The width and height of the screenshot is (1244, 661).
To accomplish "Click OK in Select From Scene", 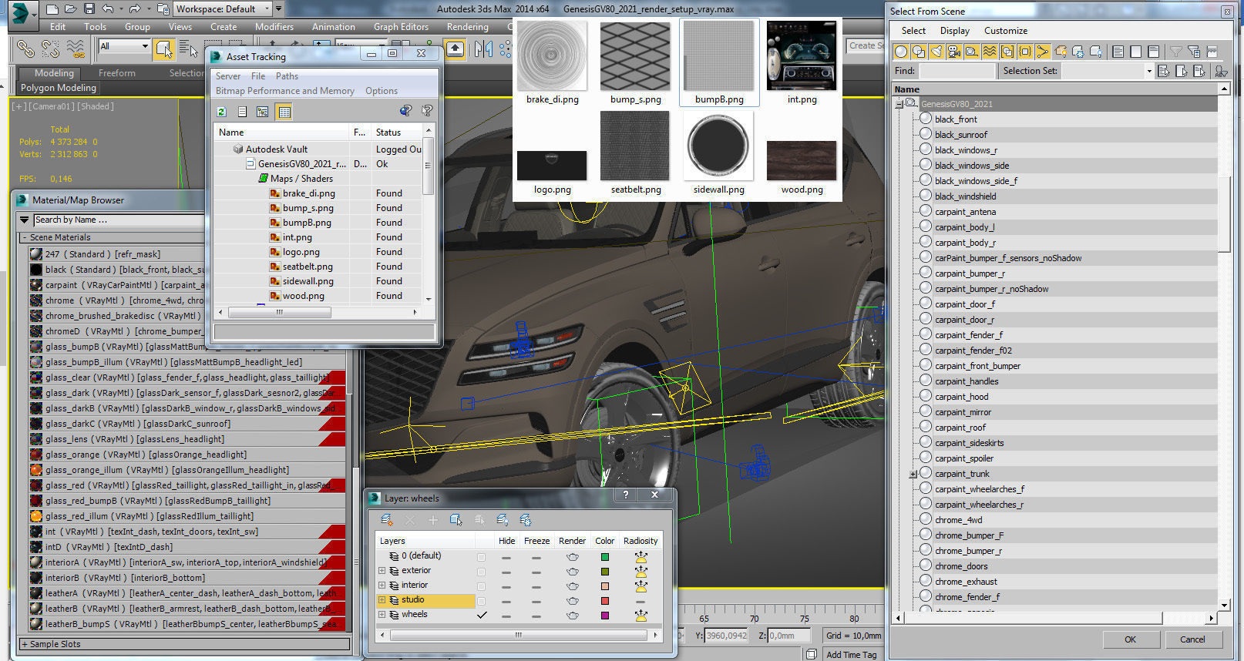I will point(1130,639).
